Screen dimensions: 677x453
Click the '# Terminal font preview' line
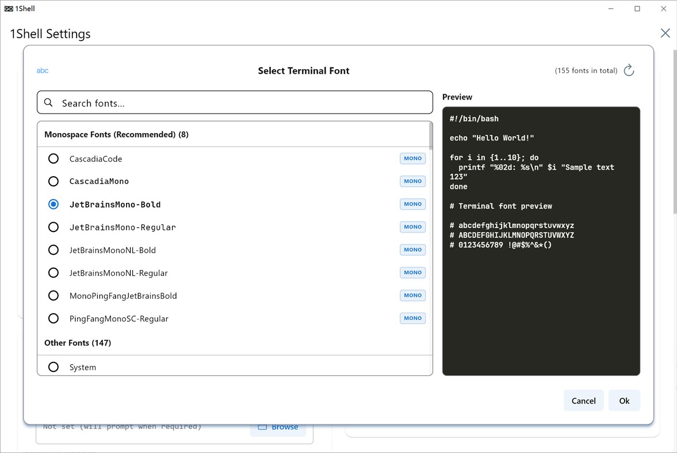click(501, 206)
